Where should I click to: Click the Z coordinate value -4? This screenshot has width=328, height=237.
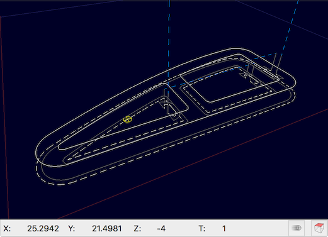[x=161, y=228]
